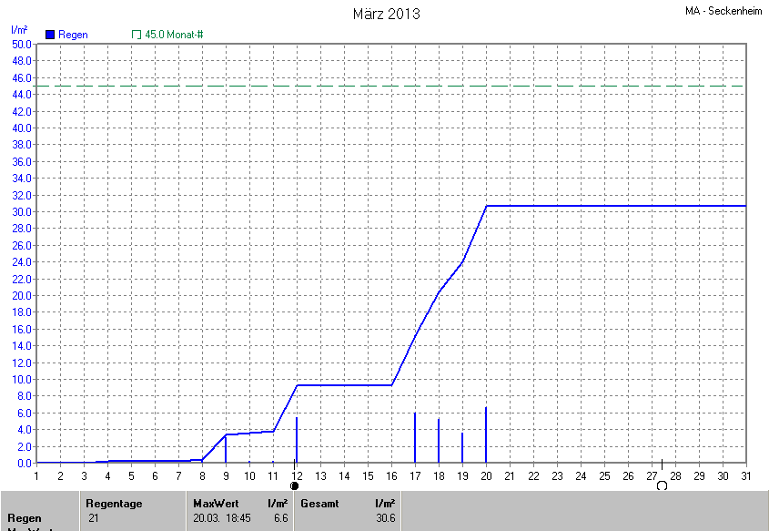Click the März 2013 chart title

click(386, 14)
